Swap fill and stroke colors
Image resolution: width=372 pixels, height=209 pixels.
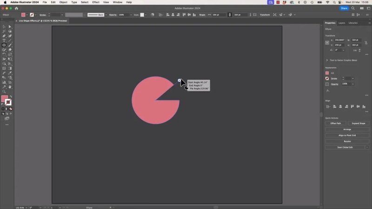(11, 97)
